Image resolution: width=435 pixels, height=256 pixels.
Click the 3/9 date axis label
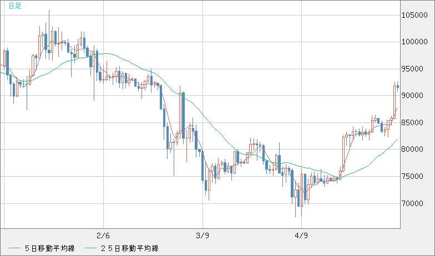click(203, 236)
